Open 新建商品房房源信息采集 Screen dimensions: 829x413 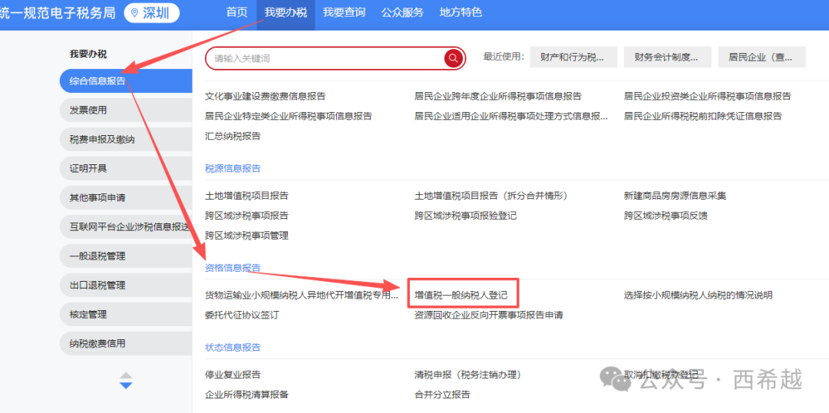(x=675, y=196)
